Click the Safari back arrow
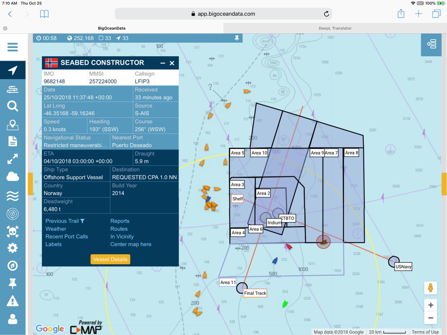 click(x=10, y=14)
